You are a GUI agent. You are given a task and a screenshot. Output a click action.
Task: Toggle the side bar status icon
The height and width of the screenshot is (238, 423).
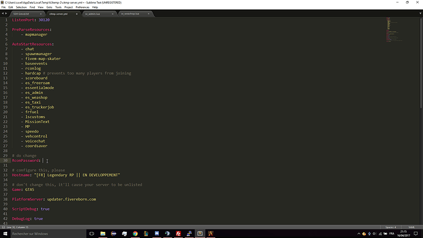point(3,227)
